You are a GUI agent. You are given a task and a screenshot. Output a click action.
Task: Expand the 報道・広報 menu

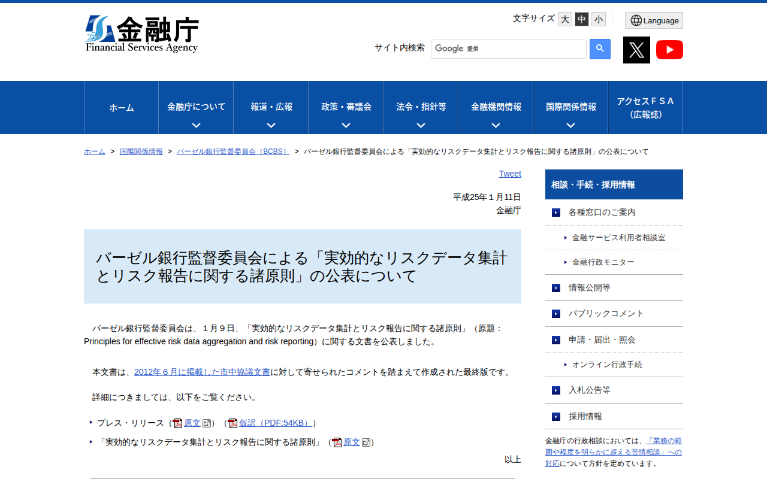click(x=270, y=107)
